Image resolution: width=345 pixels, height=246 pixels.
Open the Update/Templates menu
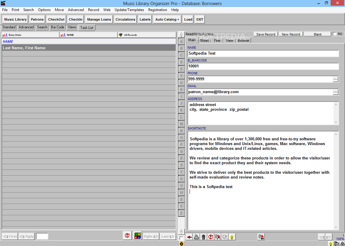click(129, 10)
